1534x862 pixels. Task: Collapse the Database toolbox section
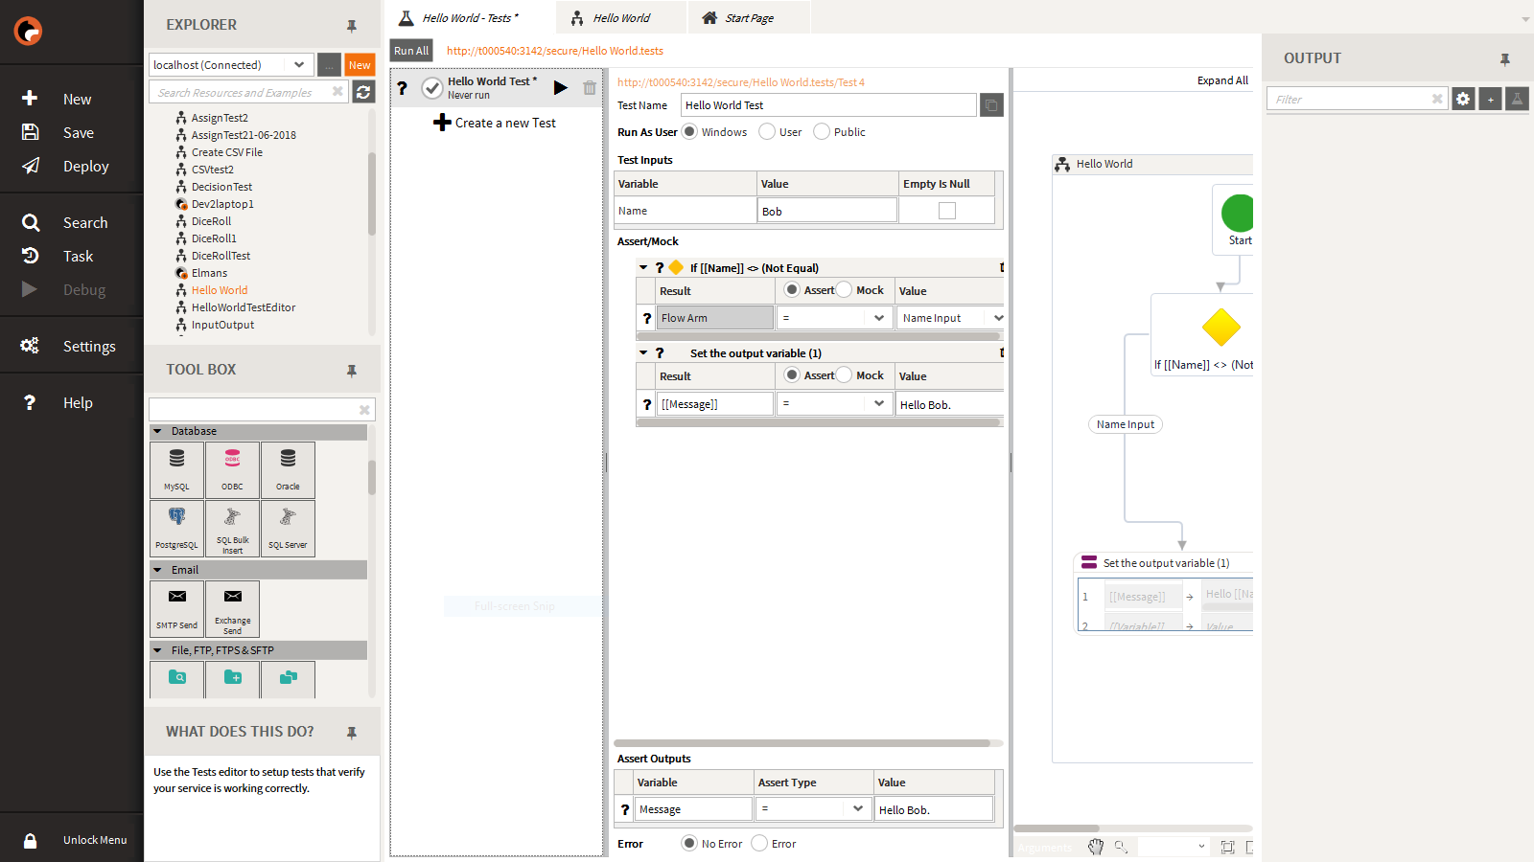coord(158,431)
